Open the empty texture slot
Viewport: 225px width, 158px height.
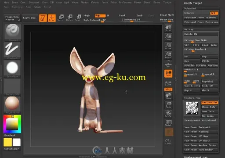[x=12, y=87]
